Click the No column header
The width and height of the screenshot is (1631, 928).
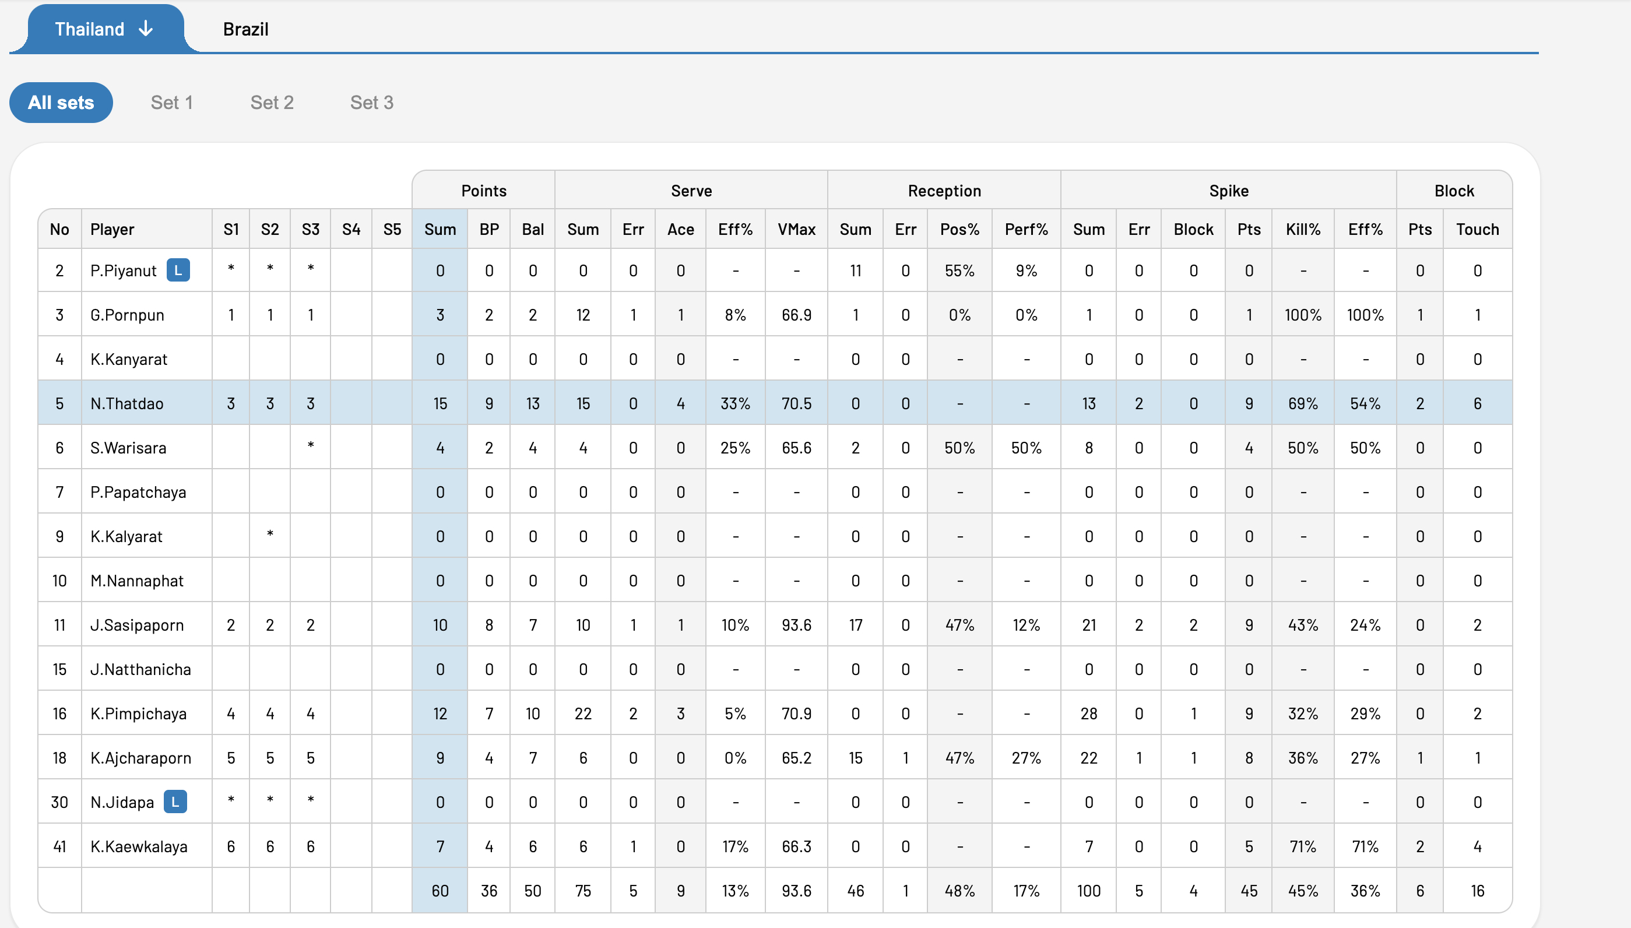coord(59,230)
